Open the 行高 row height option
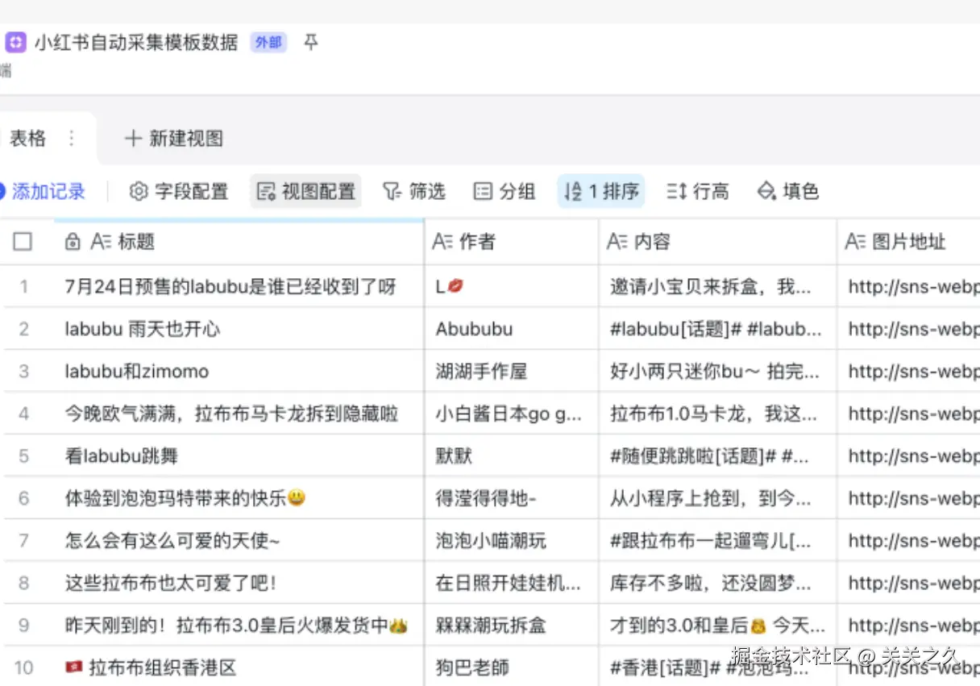This screenshot has width=980, height=686. (698, 191)
